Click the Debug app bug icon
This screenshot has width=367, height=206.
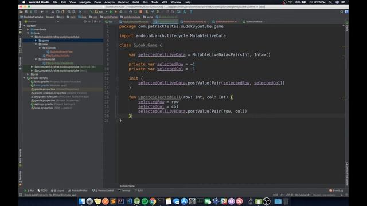click(121, 11)
